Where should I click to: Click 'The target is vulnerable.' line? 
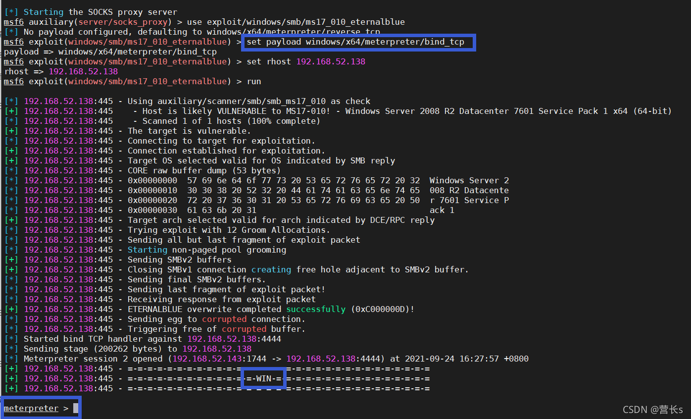tap(128, 131)
